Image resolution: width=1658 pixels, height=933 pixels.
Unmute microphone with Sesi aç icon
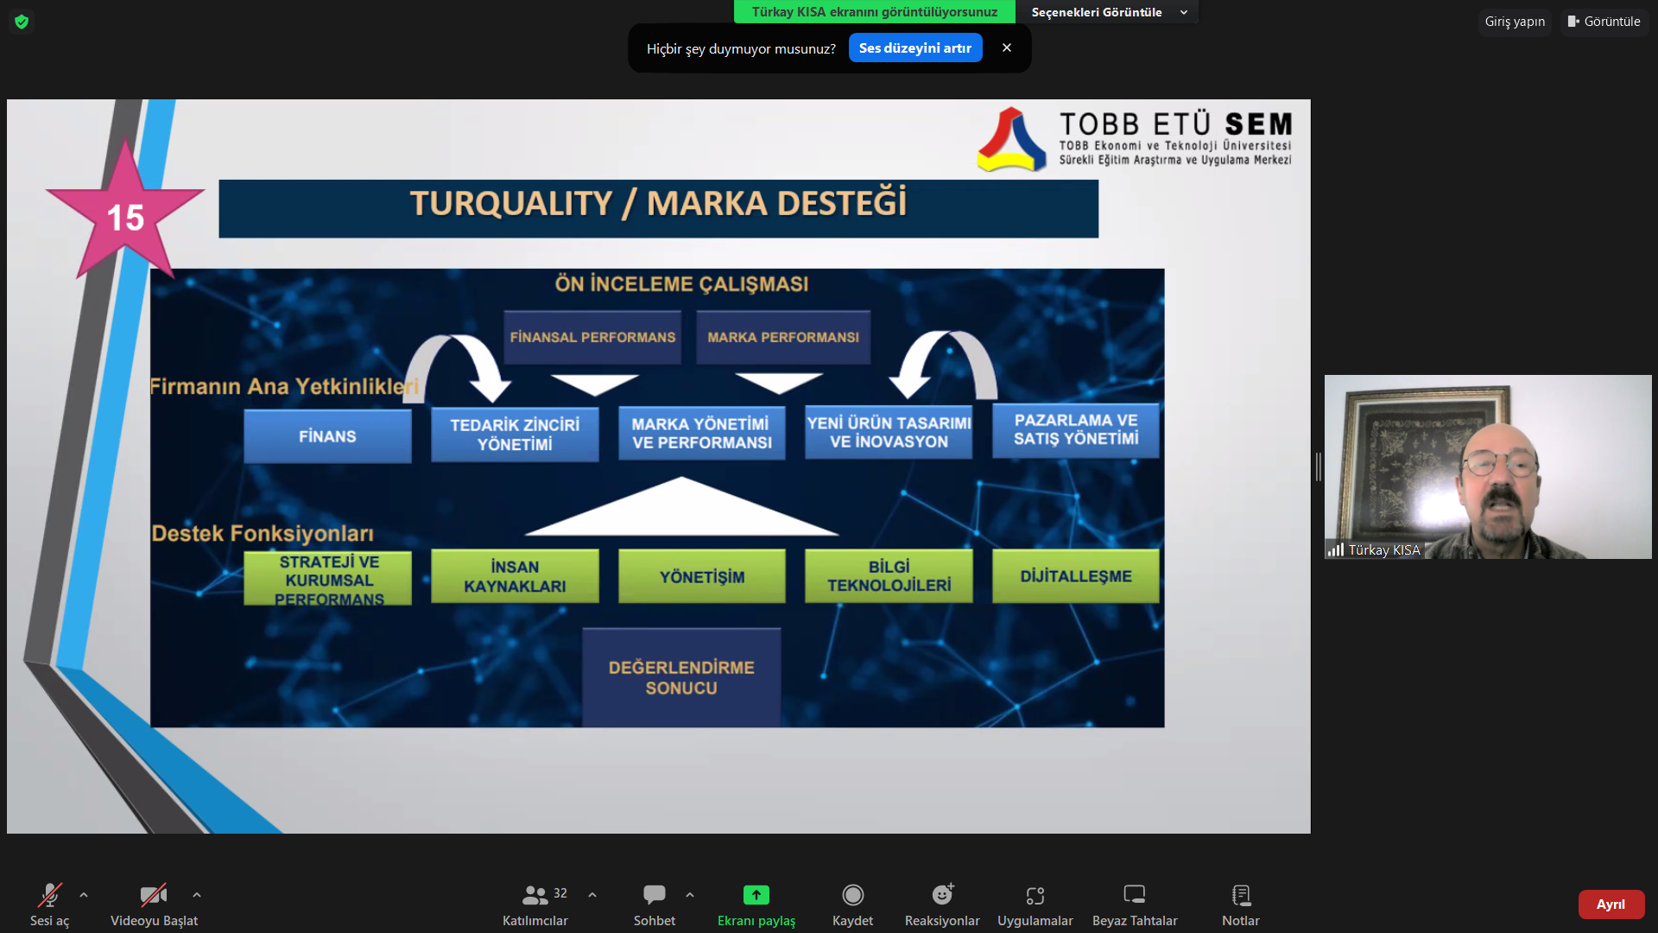pyautogui.click(x=49, y=896)
